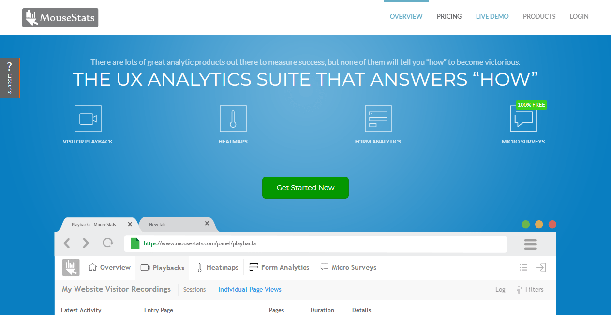The width and height of the screenshot is (611, 315).
Task: Click the panel logout arrow icon
Action: (541, 267)
